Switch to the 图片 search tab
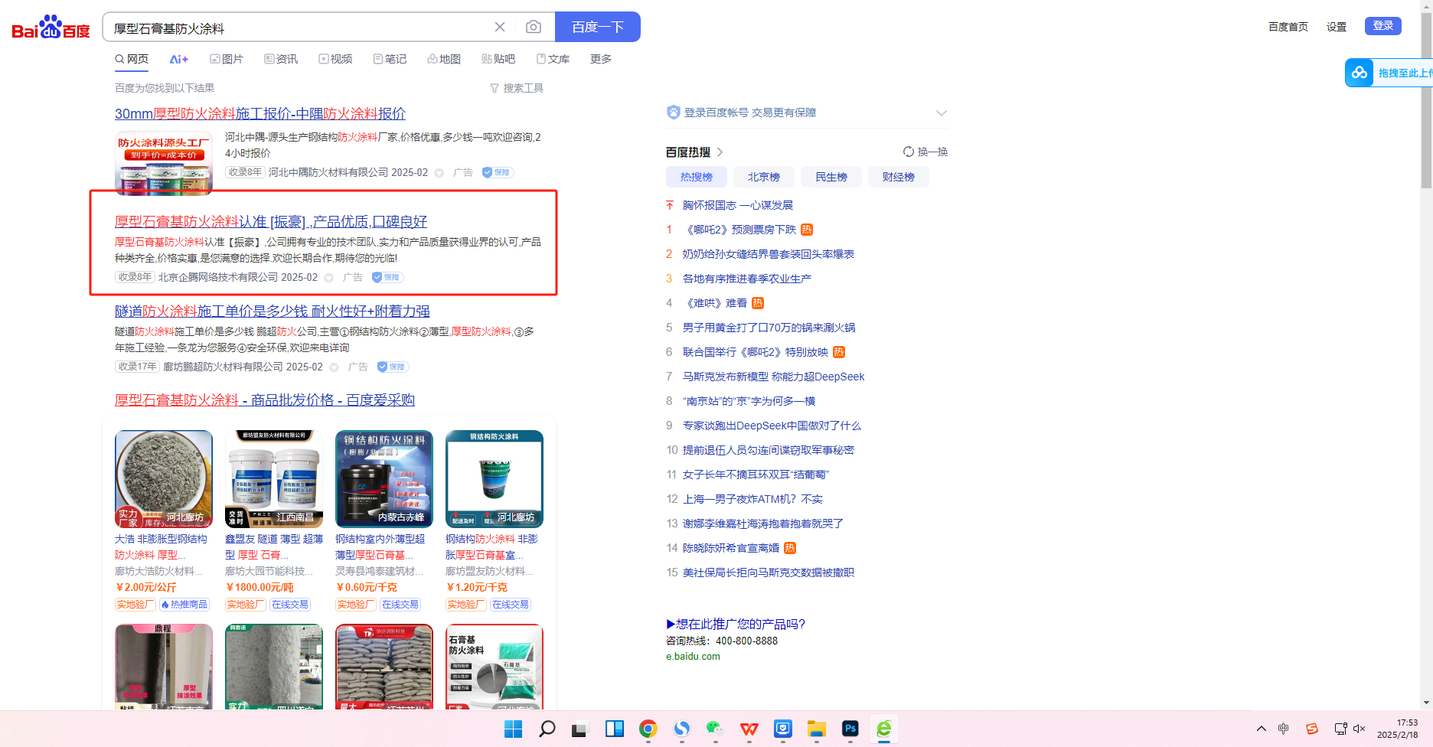The width and height of the screenshot is (1433, 747). [227, 60]
